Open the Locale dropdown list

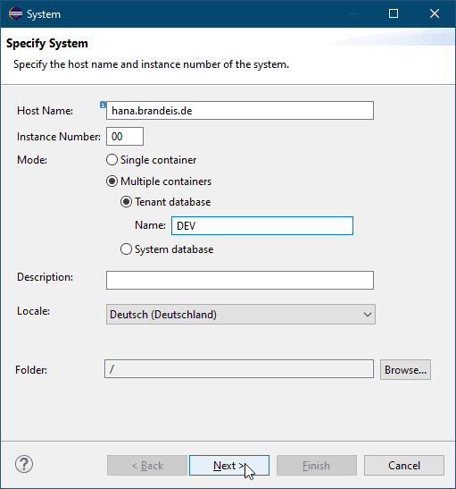tap(241, 315)
